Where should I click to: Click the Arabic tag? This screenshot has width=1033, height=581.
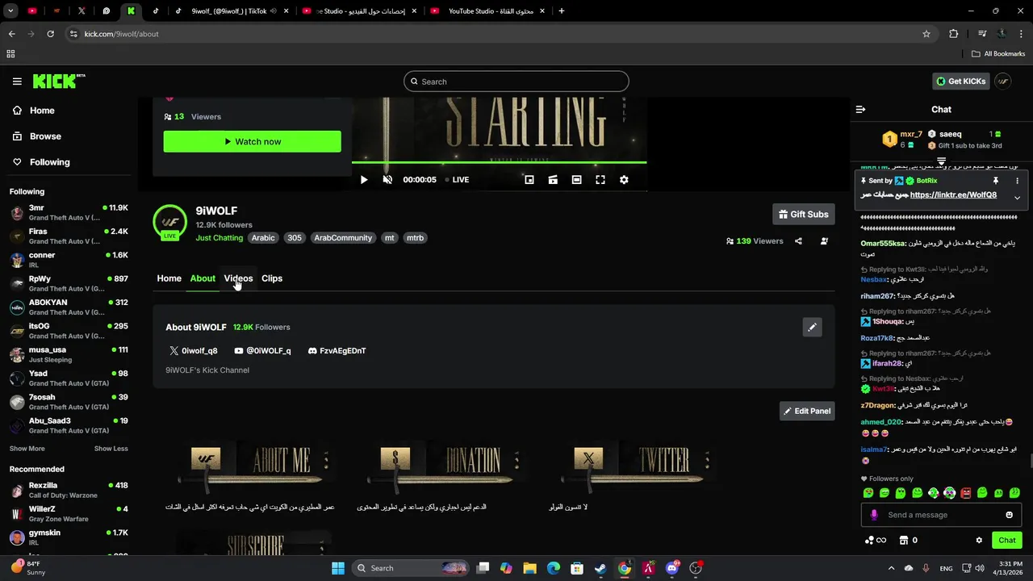[x=263, y=238]
